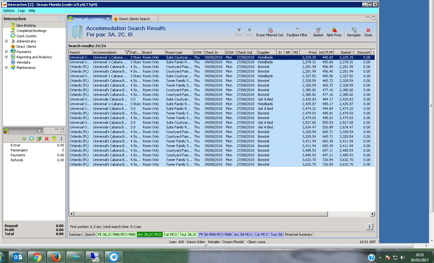434x263 pixels.
Task: Open the Logs menu
Action: point(21,11)
